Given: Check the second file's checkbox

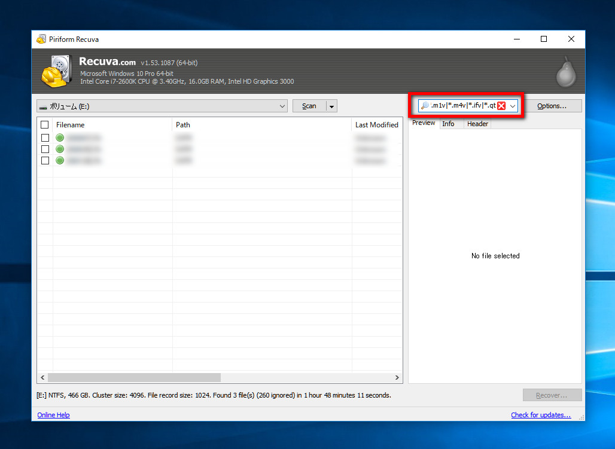Looking at the screenshot, I should point(45,149).
